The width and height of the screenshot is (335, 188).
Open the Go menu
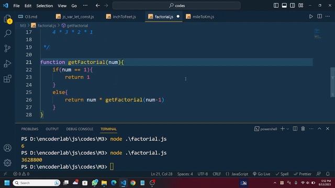(x=74, y=6)
